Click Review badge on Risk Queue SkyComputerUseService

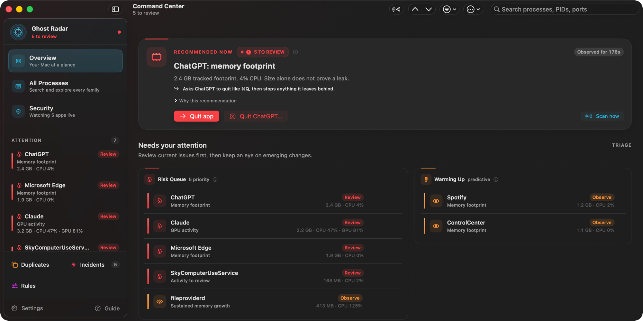[x=352, y=273]
